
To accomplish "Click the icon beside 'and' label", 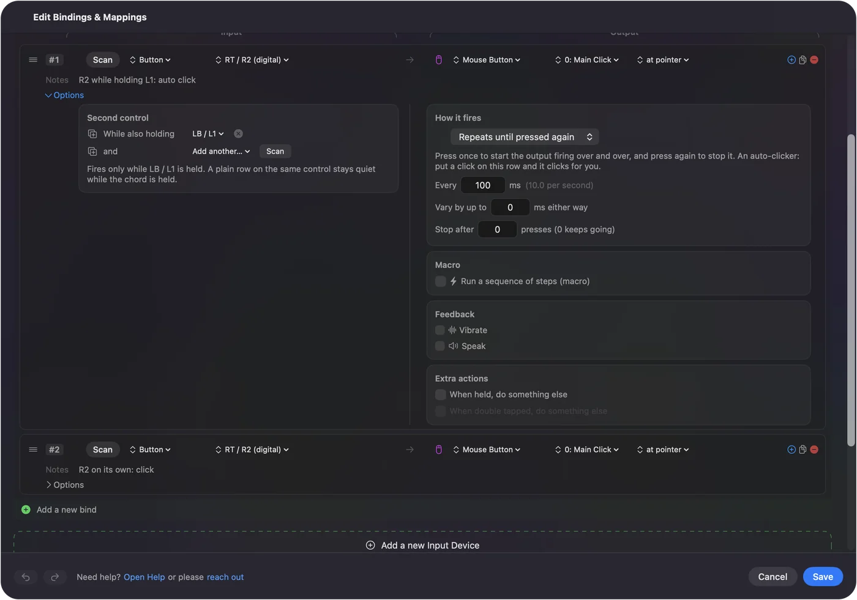I will (x=92, y=152).
